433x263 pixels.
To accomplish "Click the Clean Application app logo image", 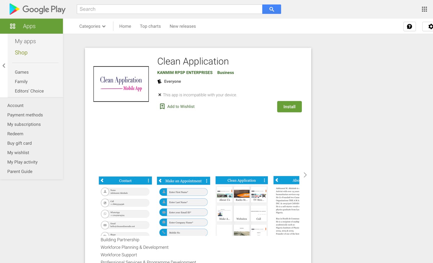I will pyautogui.click(x=121, y=84).
